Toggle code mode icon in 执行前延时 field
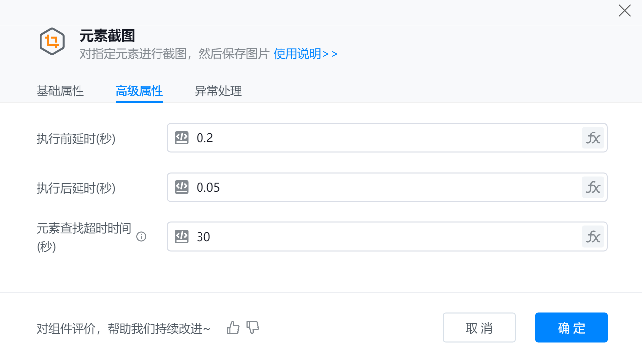This screenshot has width=642, height=354. 182,138
